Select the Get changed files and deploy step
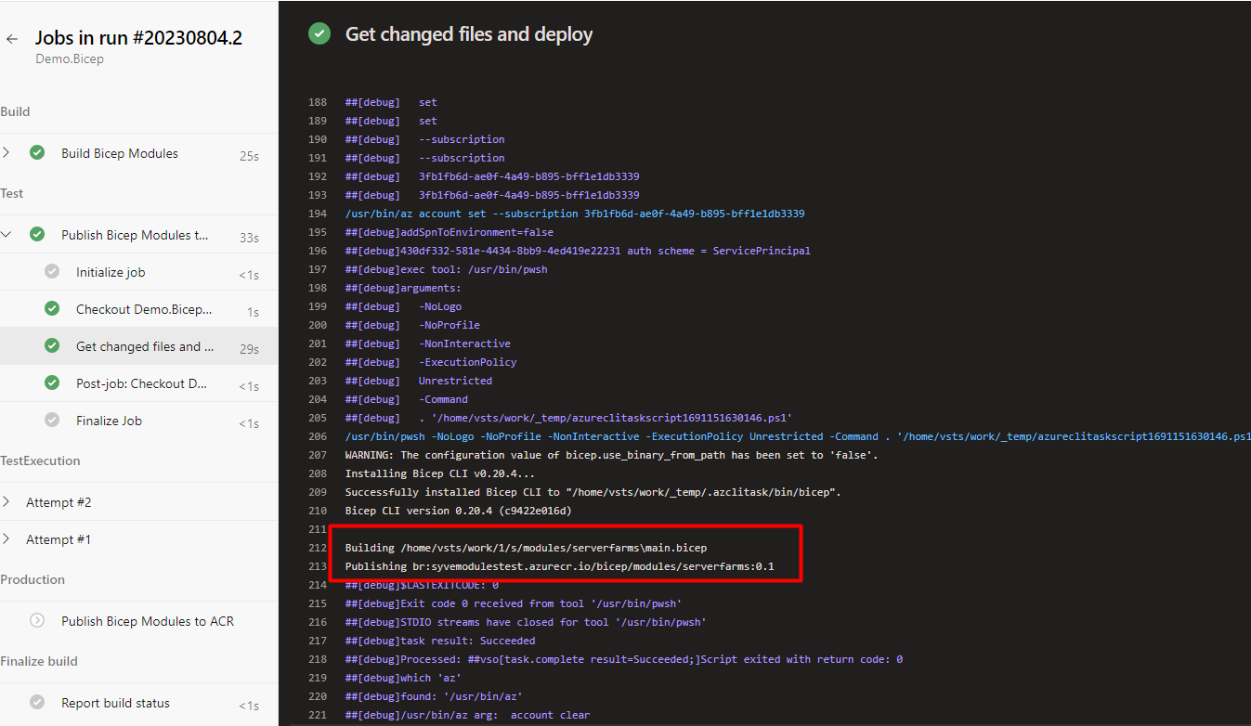The width and height of the screenshot is (1251, 726). (x=145, y=344)
